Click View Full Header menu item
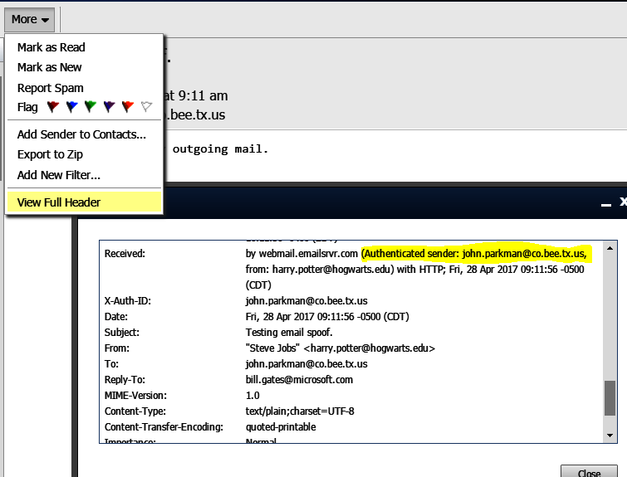Viewport: 627px width, 477px height. (x=59, y=202)
